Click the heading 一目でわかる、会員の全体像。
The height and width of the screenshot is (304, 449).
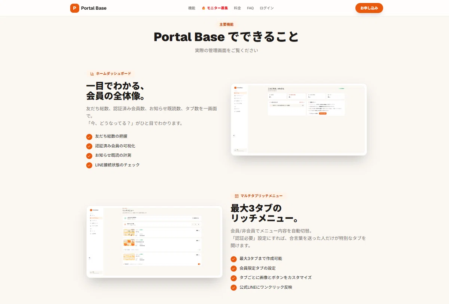(115, 91)
